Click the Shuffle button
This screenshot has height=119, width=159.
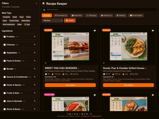pyautogui.click(x=70, y=21)
